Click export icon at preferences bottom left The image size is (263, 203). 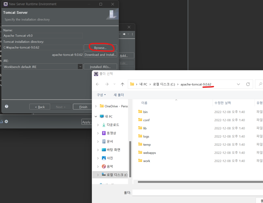click(x=1, y=122)
